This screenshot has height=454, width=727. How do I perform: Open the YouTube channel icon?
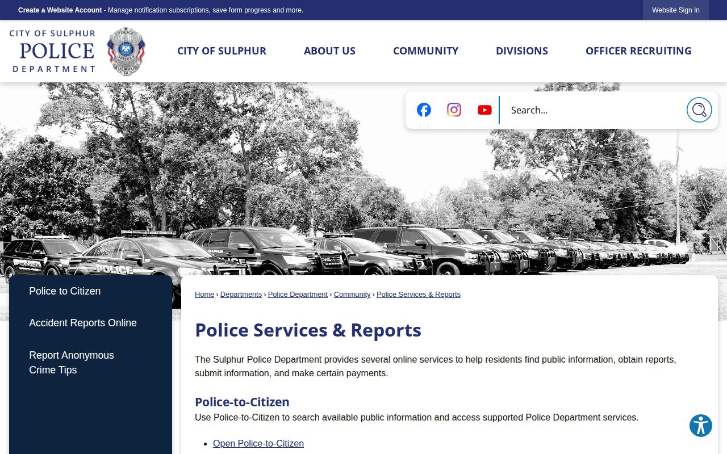click(484, 110)
